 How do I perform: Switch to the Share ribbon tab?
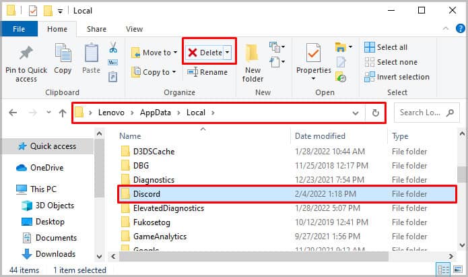point(96,29)
